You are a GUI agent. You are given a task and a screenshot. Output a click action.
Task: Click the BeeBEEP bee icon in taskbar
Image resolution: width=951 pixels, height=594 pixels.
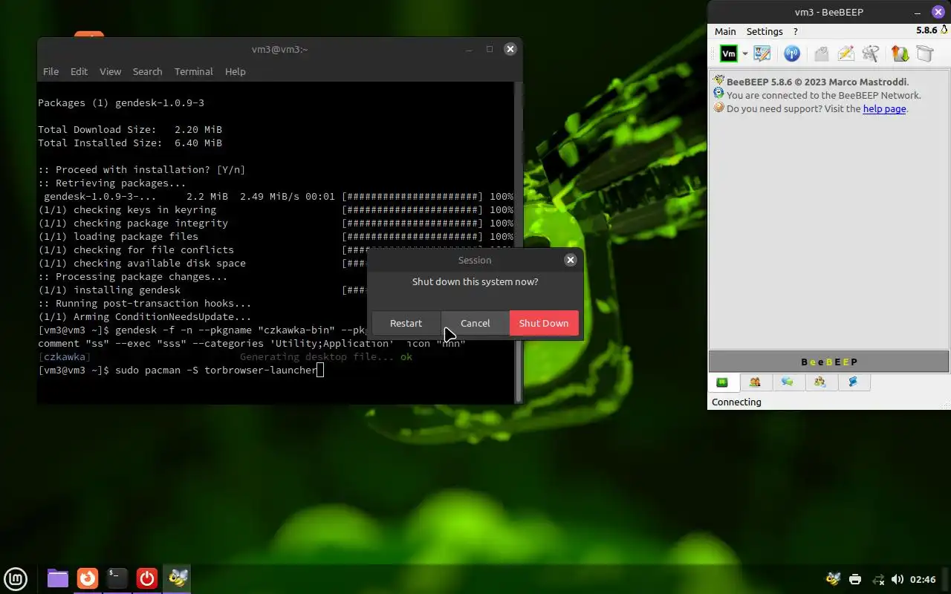[x=178, y=578]
